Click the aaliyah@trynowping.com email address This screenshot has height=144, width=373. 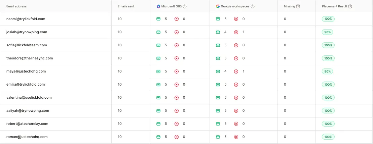pos(28,111)
